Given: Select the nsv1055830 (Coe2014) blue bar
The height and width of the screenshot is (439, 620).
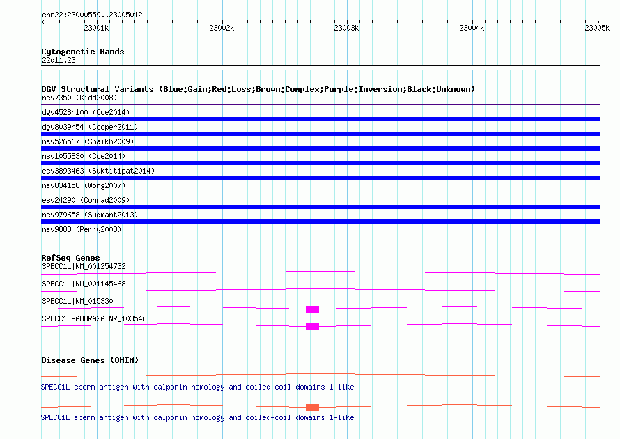Looking at the screenshot, I should pyautogui.click(x=320, y=163).
